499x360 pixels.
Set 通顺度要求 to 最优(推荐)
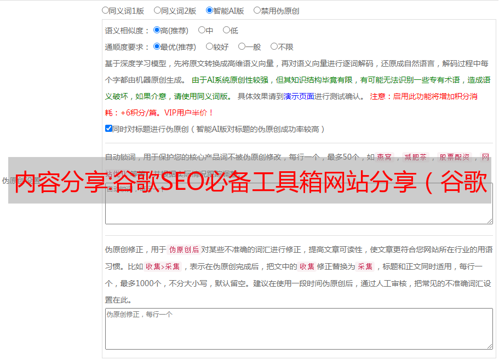(x=157, y=47)
